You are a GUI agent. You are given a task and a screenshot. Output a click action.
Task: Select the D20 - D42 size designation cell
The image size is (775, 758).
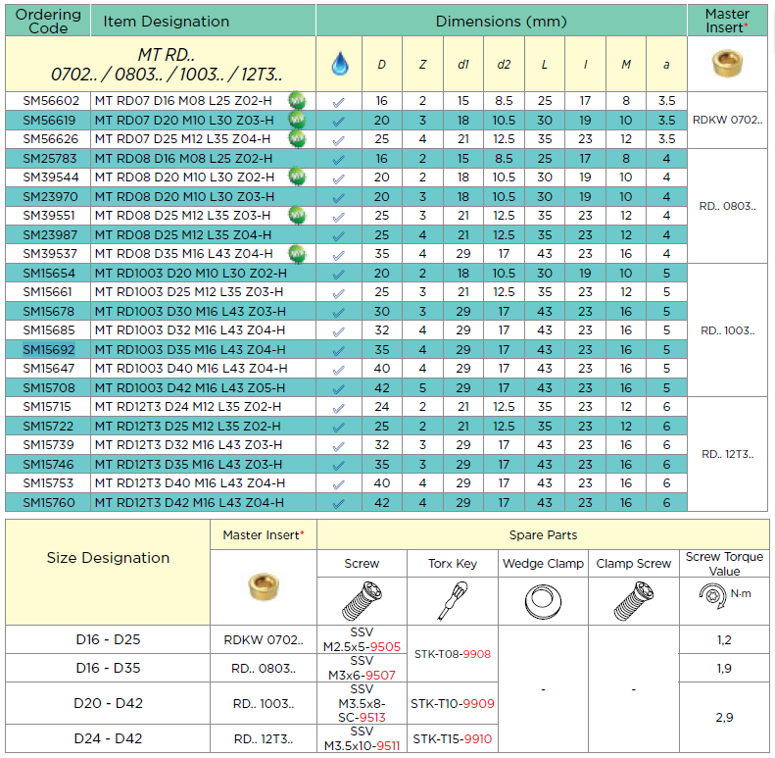(x=108, y=703)
